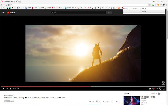Enter full screen mode

pyautogui.click(x=164, y=89)
